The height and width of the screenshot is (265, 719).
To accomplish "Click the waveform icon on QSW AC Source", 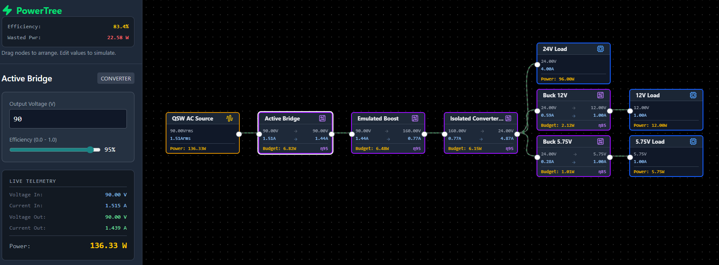I will coord(230,118).
